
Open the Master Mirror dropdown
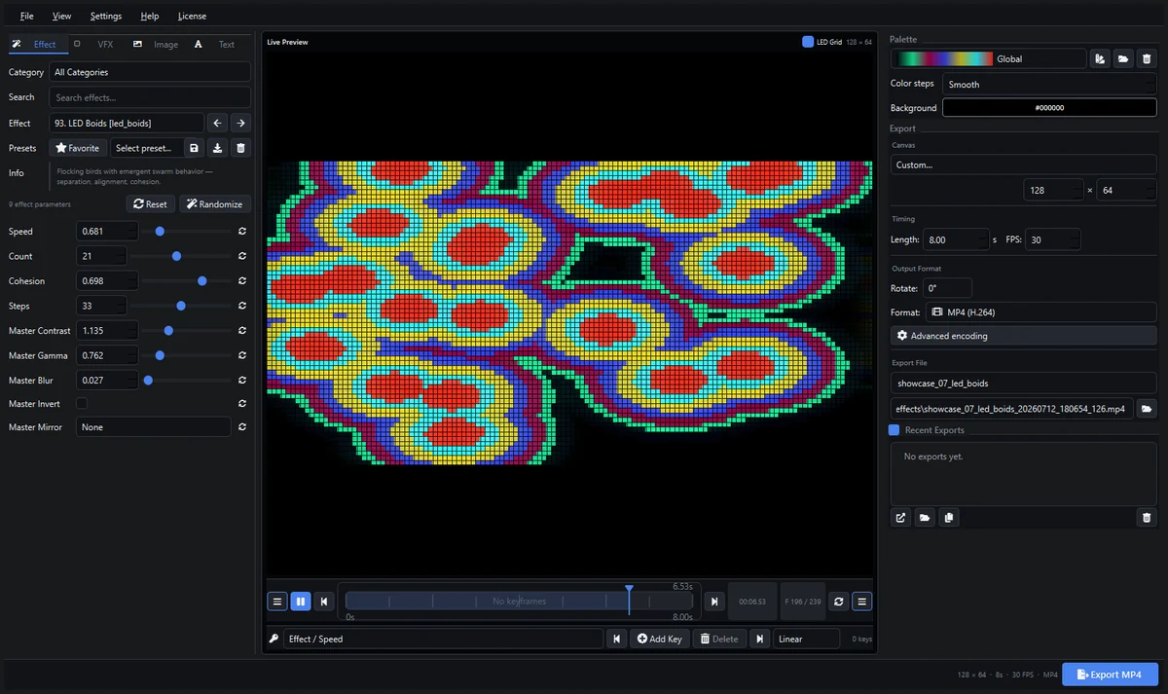[x=153, y=427]
